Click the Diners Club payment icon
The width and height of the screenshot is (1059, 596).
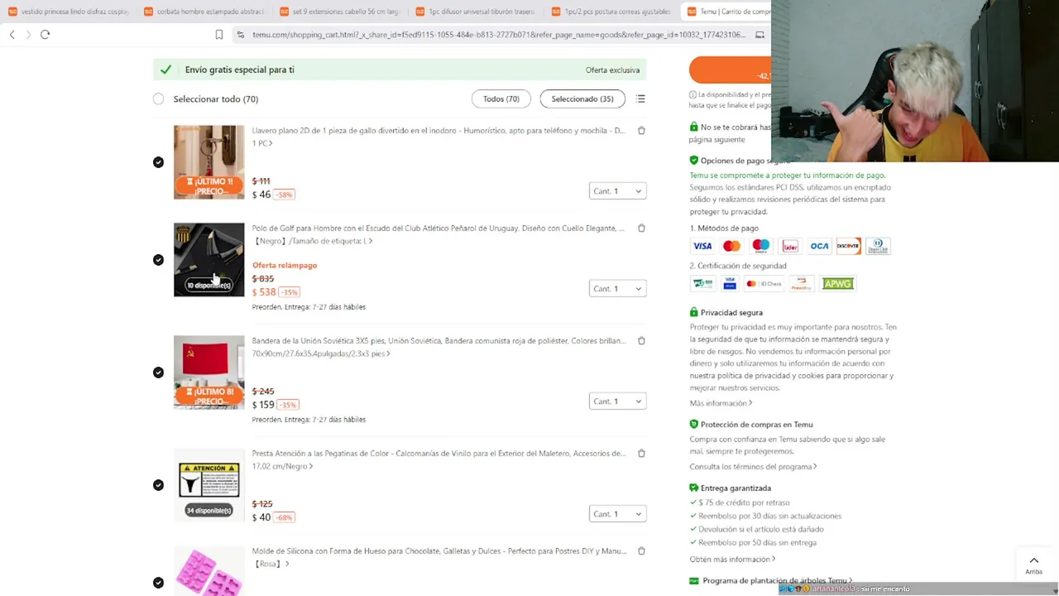[x=878, y=246]
